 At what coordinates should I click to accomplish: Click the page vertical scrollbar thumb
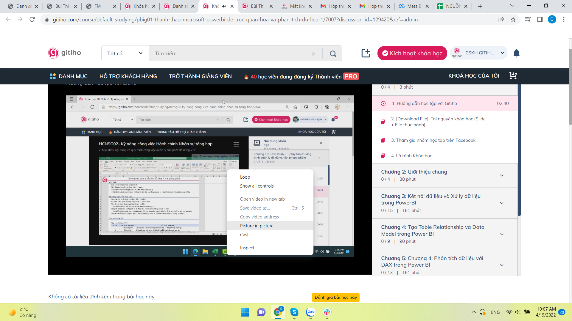click(x=570, y=86)
